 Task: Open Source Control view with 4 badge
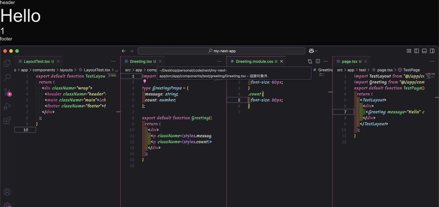coord(7,92)
